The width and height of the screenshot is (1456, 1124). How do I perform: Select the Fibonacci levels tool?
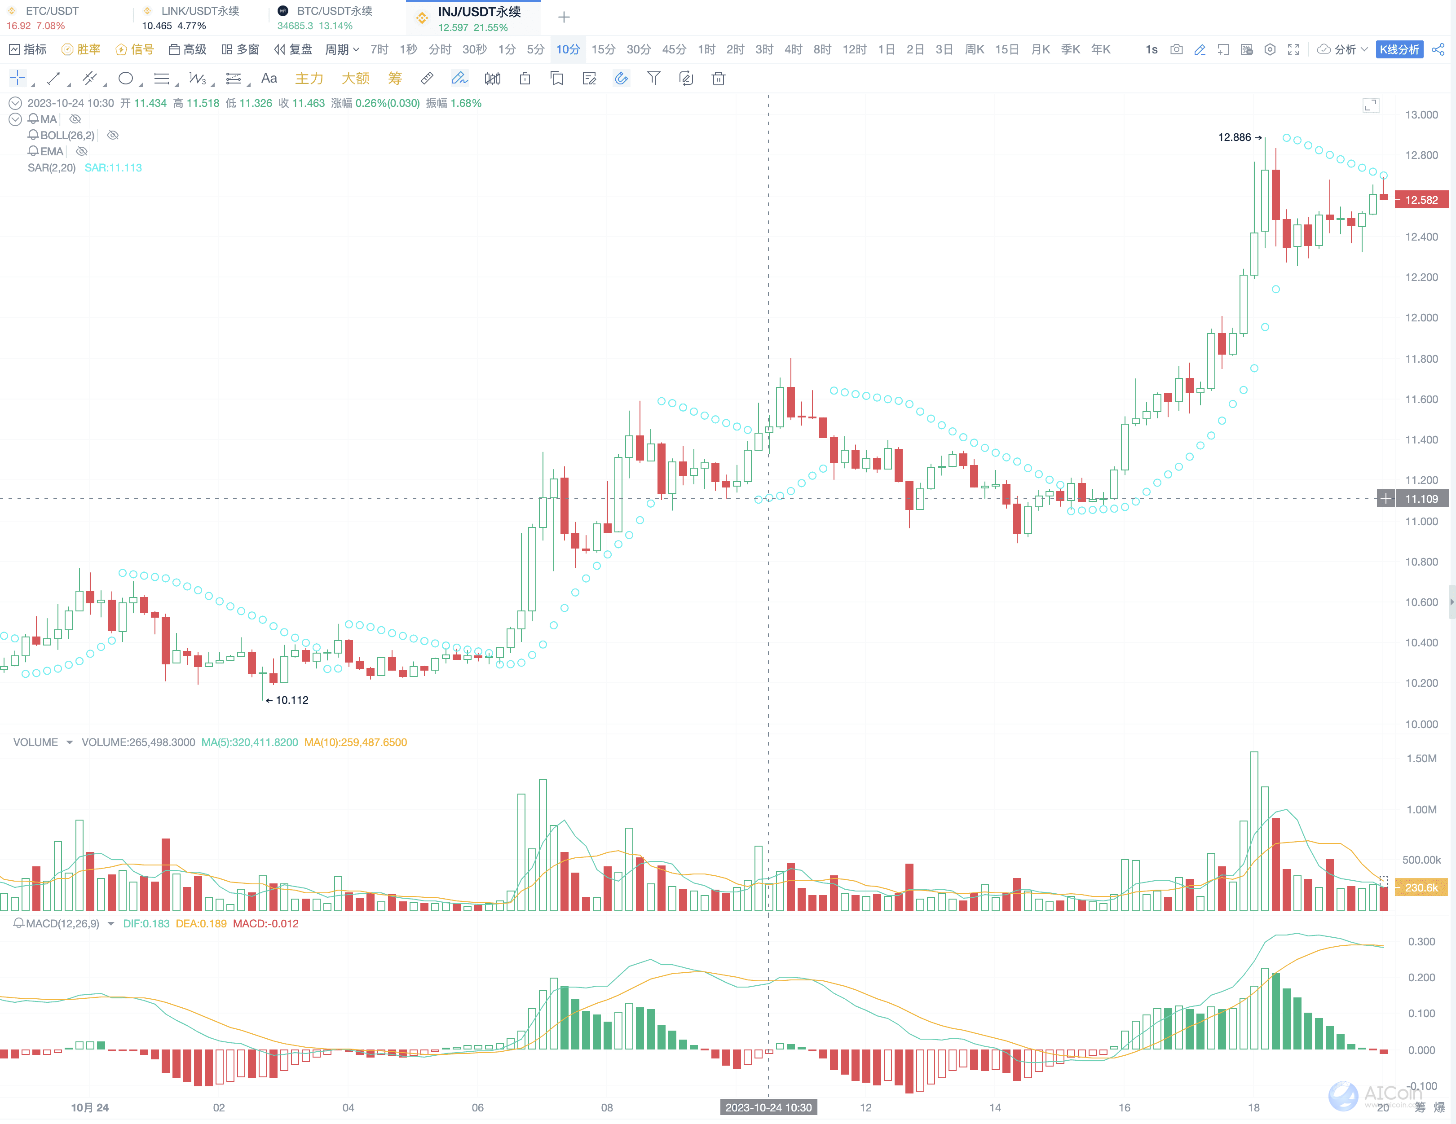pos(234,79)
